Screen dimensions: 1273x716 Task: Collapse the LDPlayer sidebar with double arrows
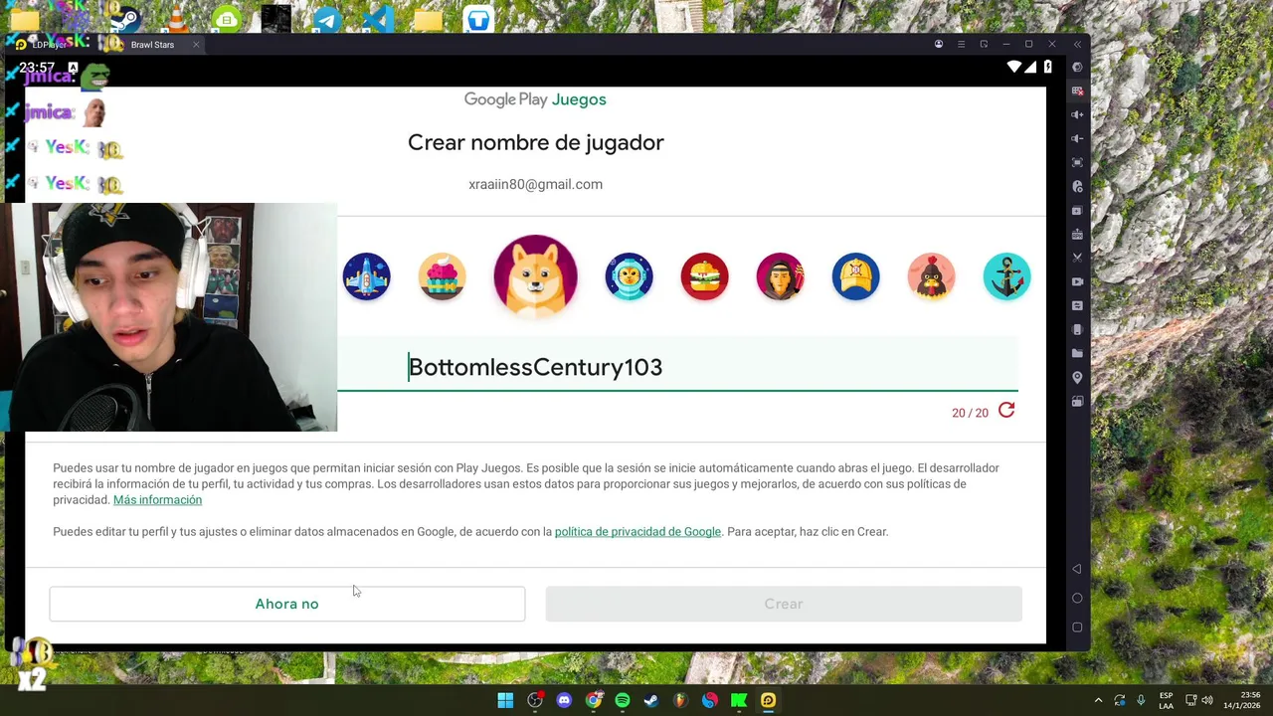(x=1077, y=45)
